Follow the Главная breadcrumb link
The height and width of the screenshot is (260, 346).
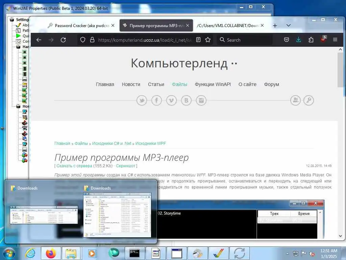tap(62, 143)
